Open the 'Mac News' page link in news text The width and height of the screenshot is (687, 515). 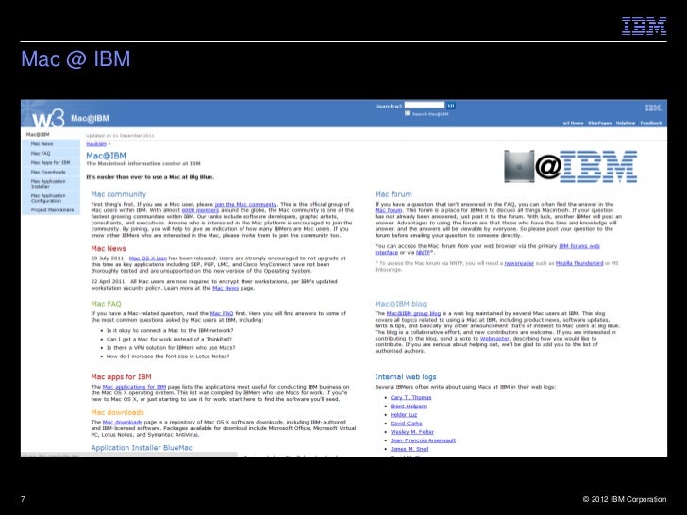pos(226,289)
